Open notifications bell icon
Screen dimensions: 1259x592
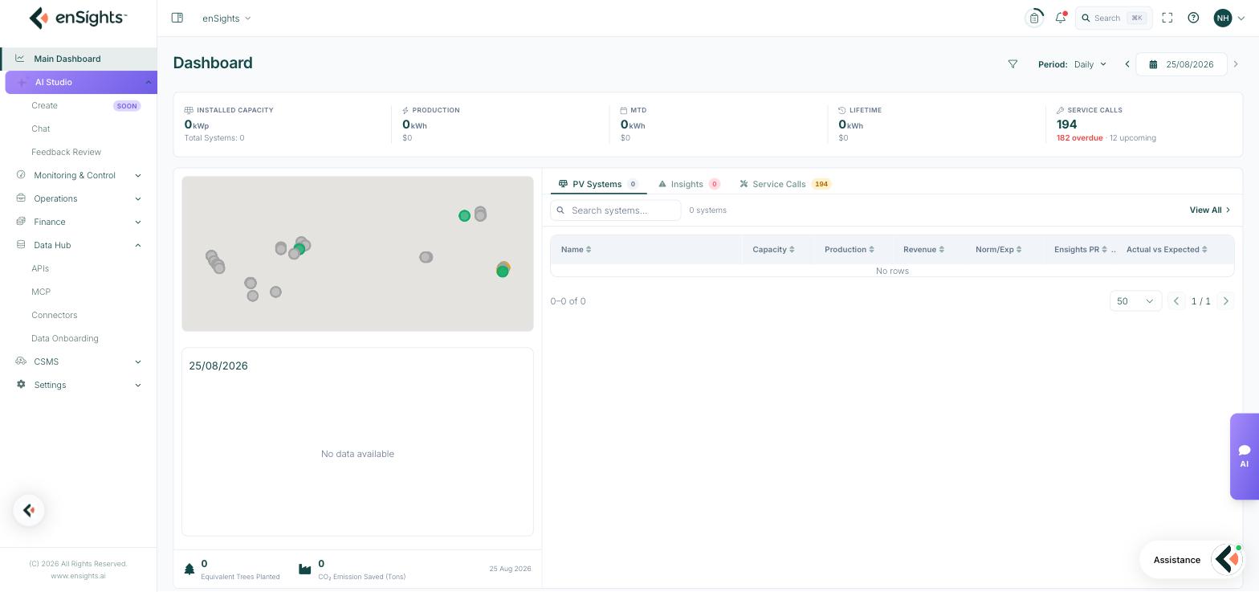pos(1061,18)
